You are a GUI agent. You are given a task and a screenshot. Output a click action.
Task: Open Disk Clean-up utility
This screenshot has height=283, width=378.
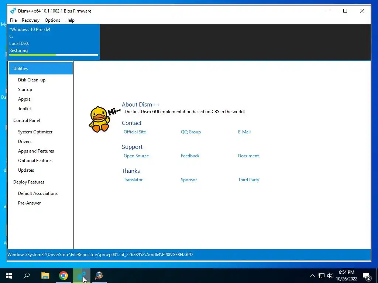tap(32, 80)
